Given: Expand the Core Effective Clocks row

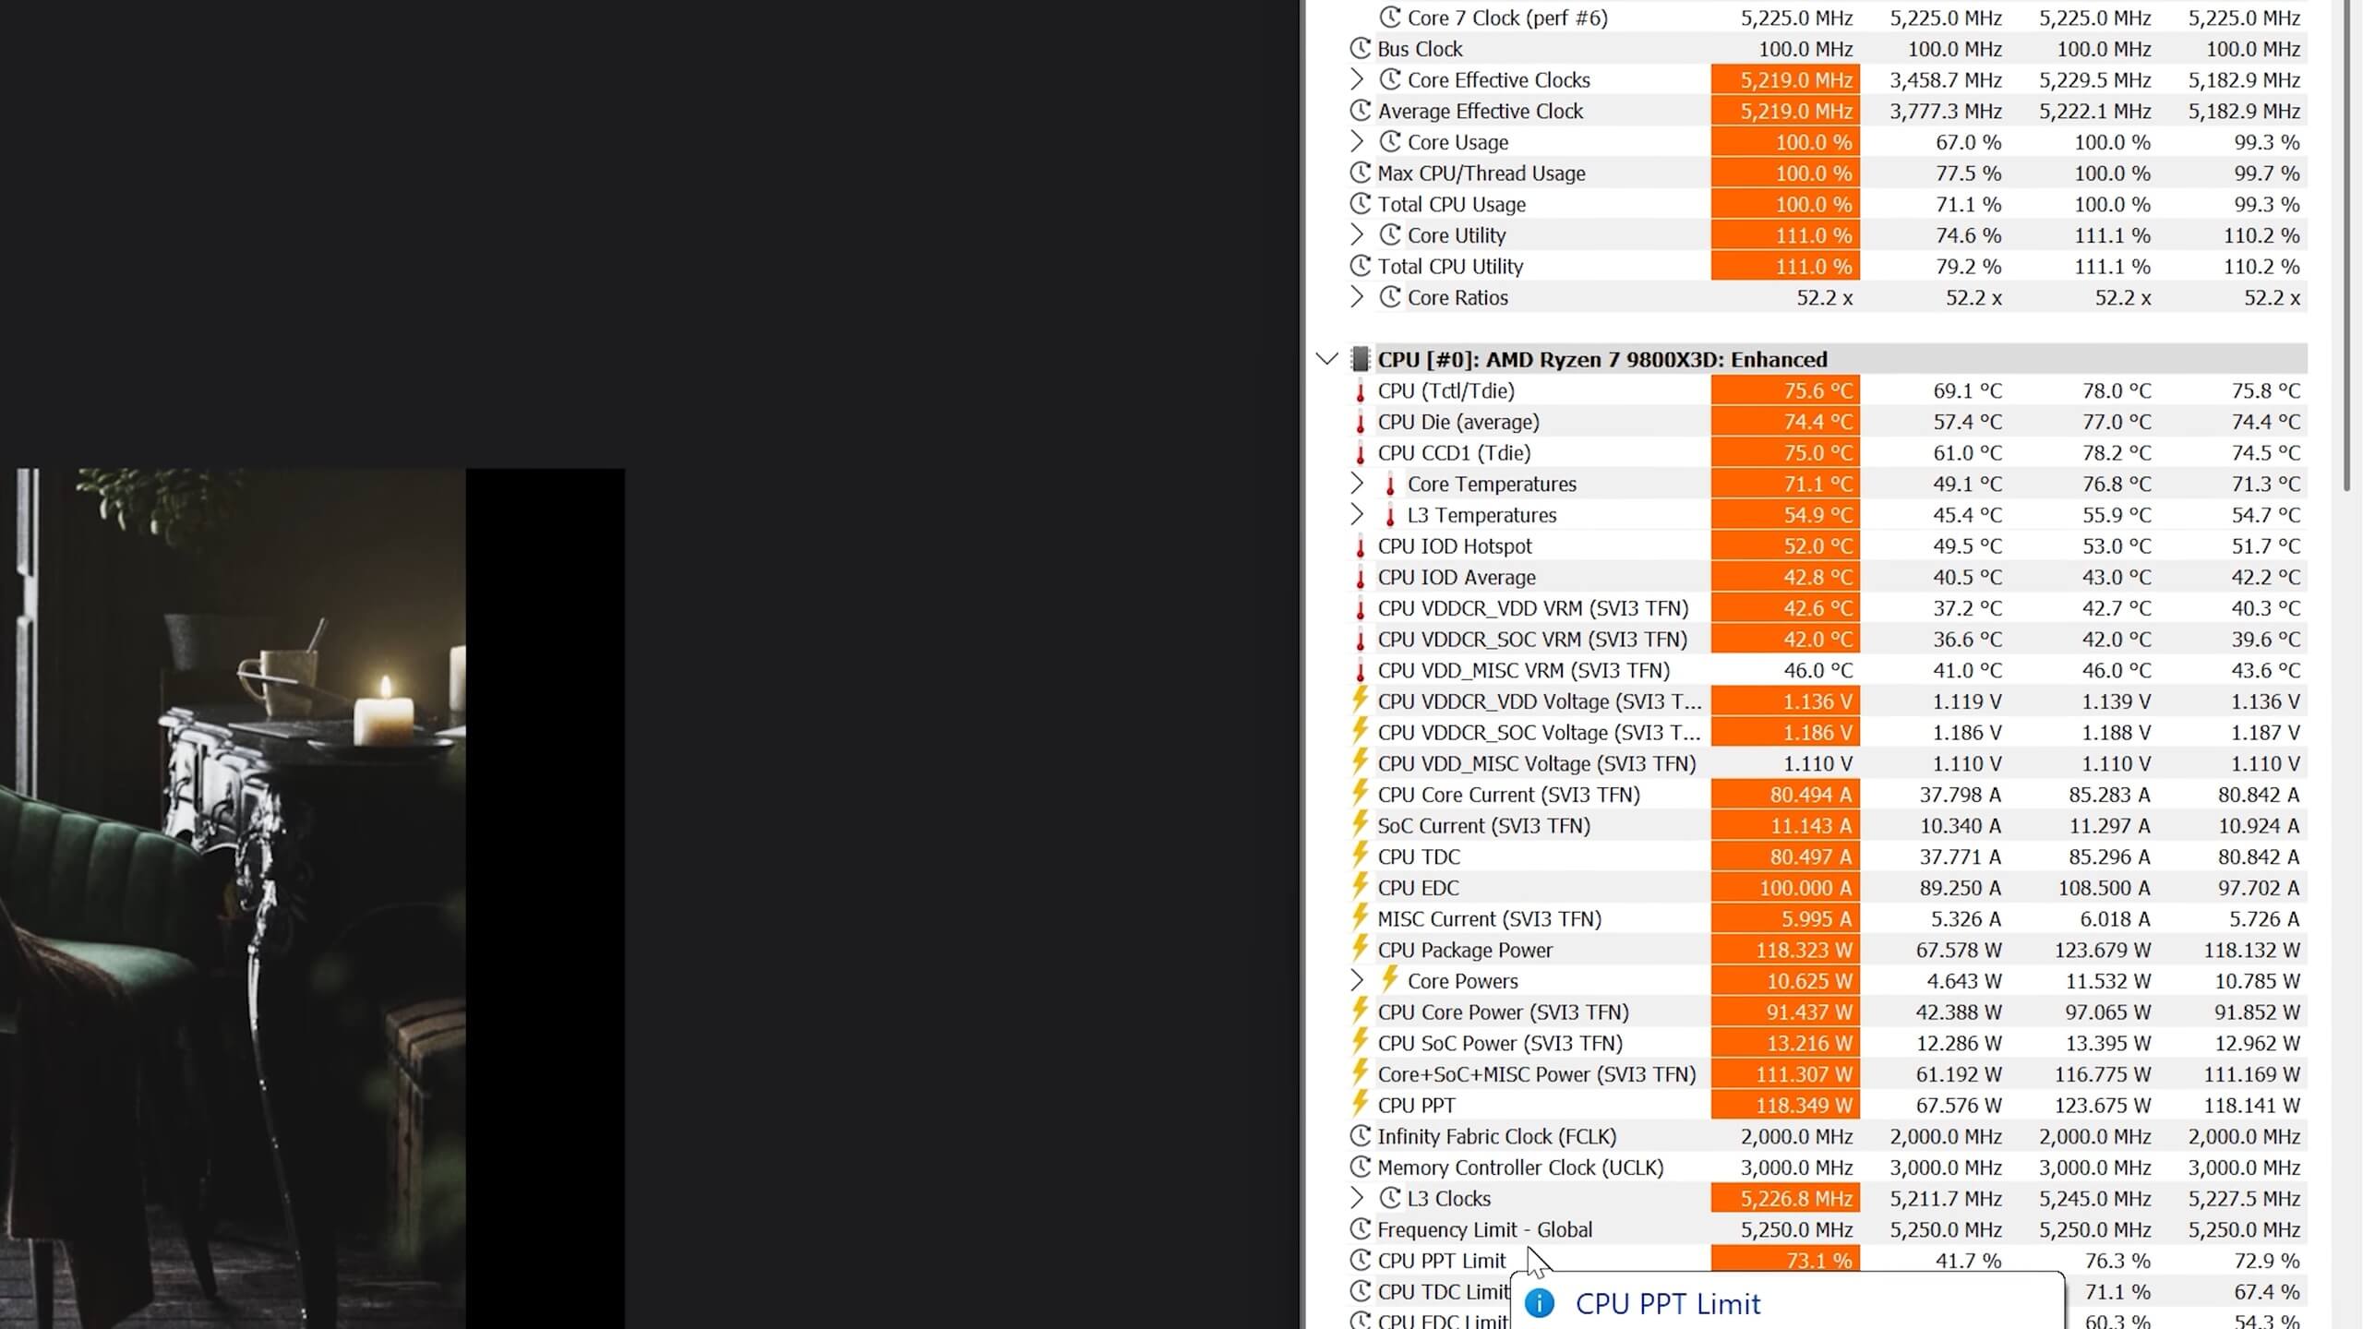Looking at the screenshot, I should click(x=1356, y=79).
